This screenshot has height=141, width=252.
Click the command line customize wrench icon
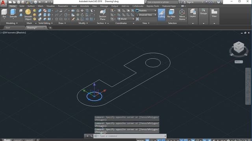(x=91, y=136)
